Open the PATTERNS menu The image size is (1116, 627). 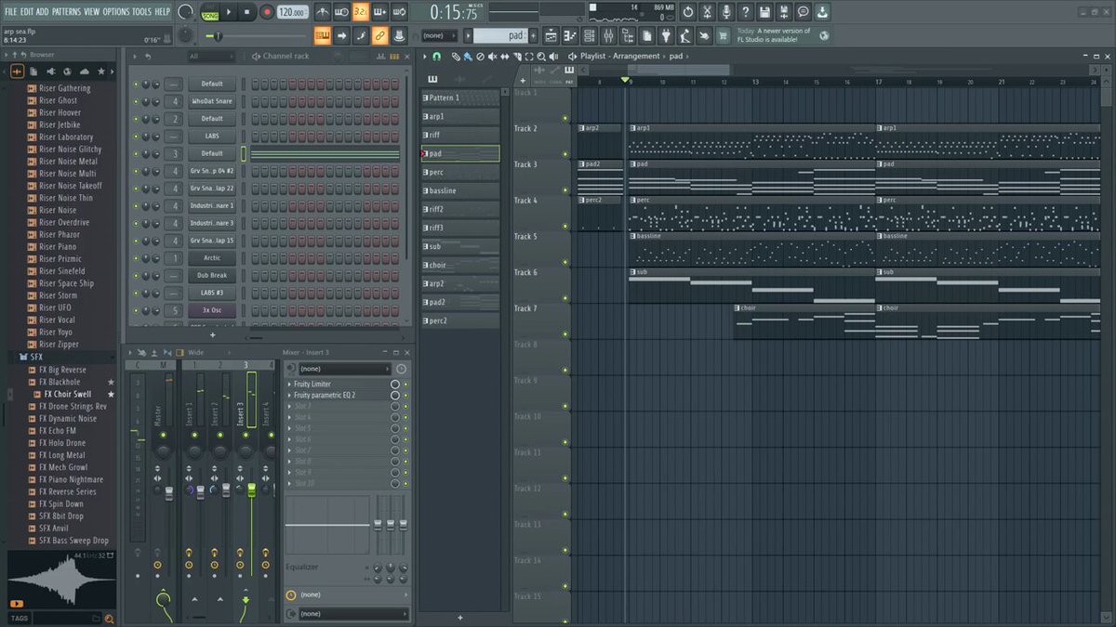[66, 12]
